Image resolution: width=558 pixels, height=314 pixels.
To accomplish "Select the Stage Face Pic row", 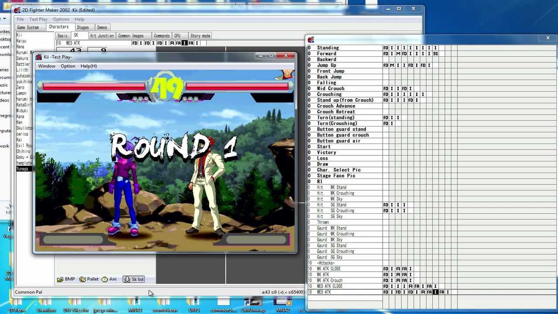I will (344, 176).
